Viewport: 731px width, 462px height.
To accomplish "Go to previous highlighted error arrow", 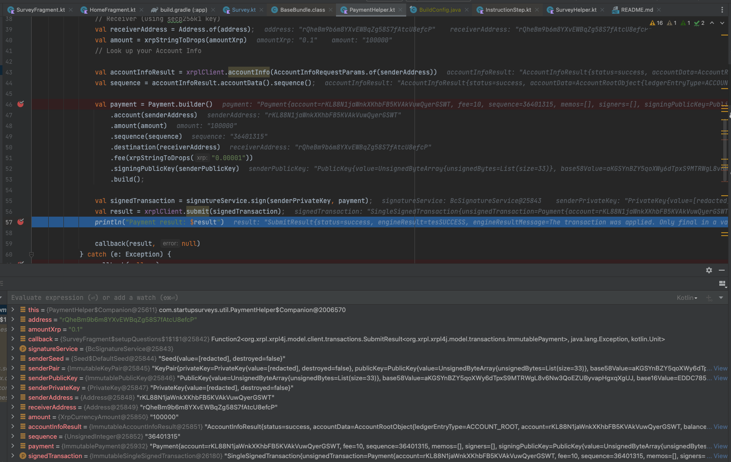I will tap(712, 23).
